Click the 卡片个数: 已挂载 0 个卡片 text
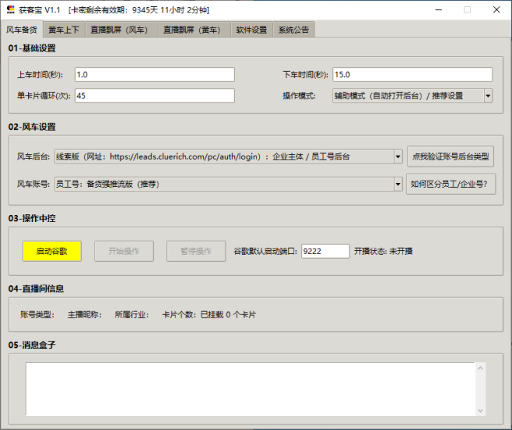This screenshot has width=512, height=430. click(x=209, y=314)
